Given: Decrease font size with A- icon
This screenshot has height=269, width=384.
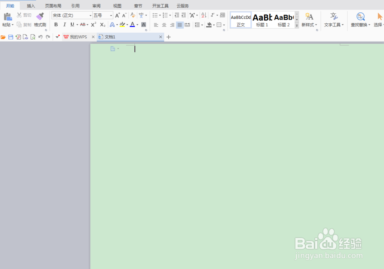Looking at the screenshot, I should point(124,15).
